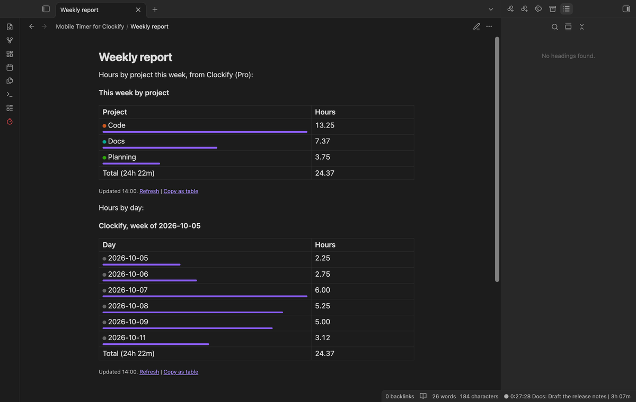Select the outline pane tab
The width and height of the screenshot is (636, 402).
click(x=567, y=9)
